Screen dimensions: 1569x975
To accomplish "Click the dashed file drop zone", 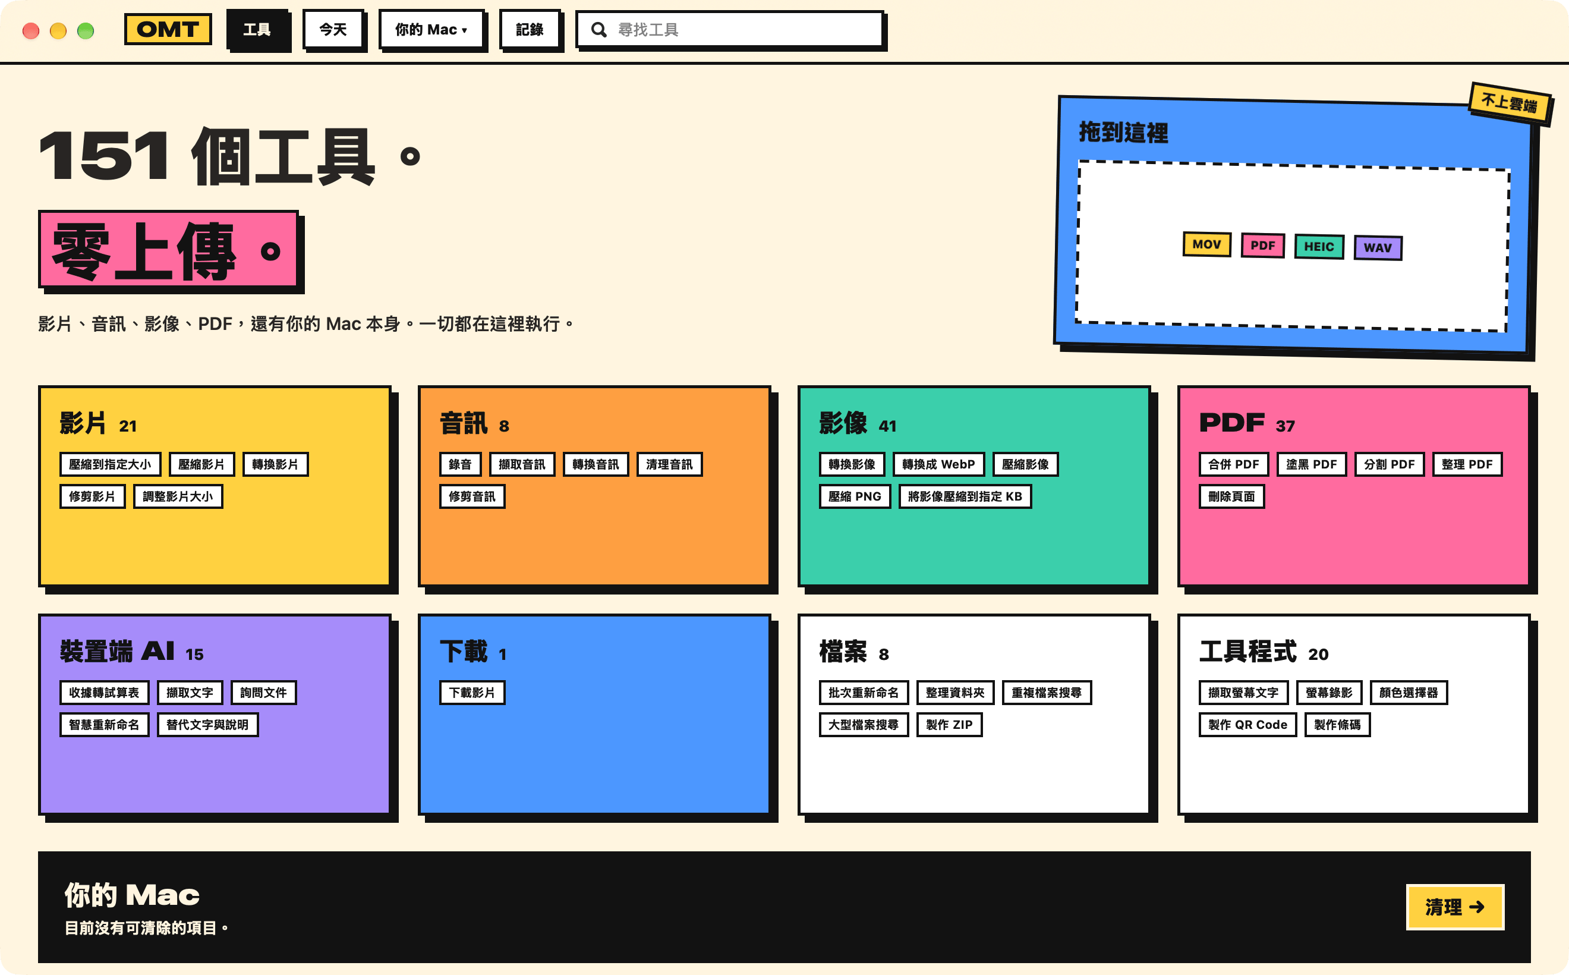I will pyautogui.click(x=1293, y=246).
